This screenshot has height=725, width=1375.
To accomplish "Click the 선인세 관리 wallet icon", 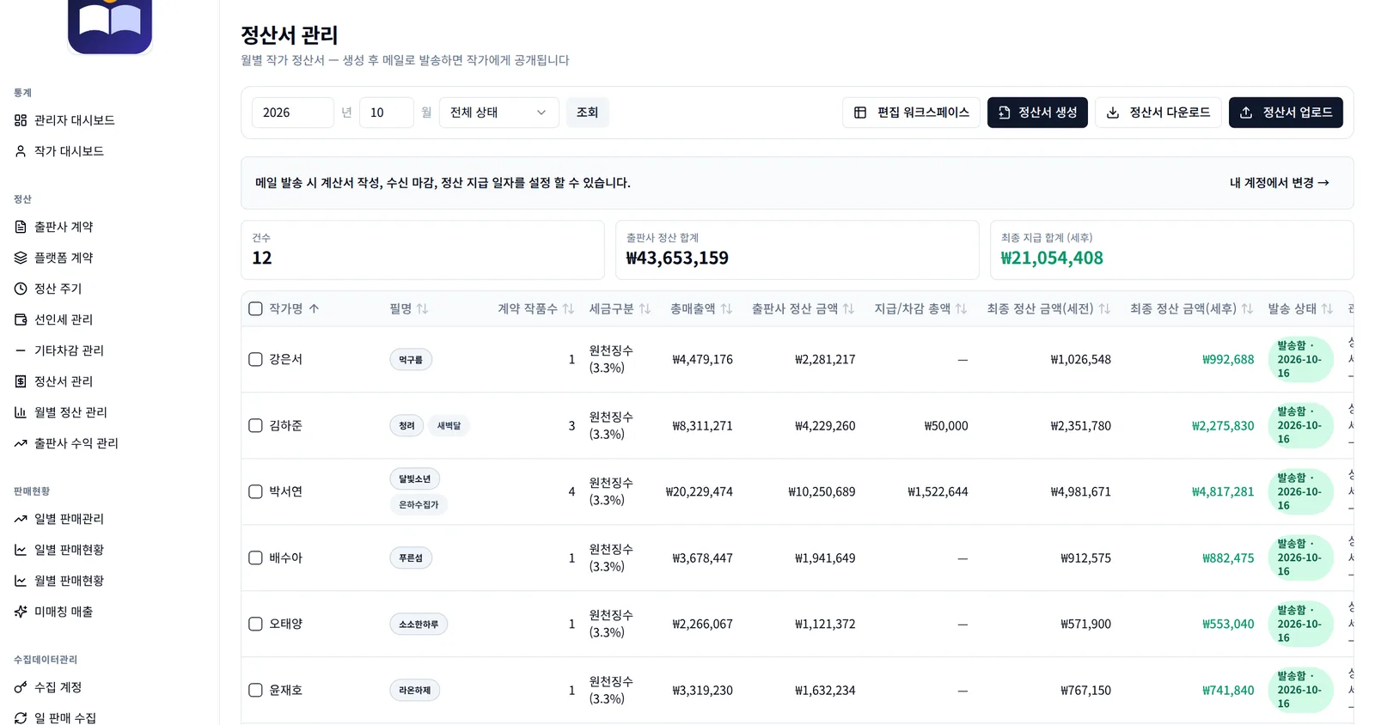I will pos(21,320).
